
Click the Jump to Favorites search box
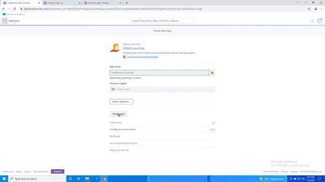click(162, 21)
